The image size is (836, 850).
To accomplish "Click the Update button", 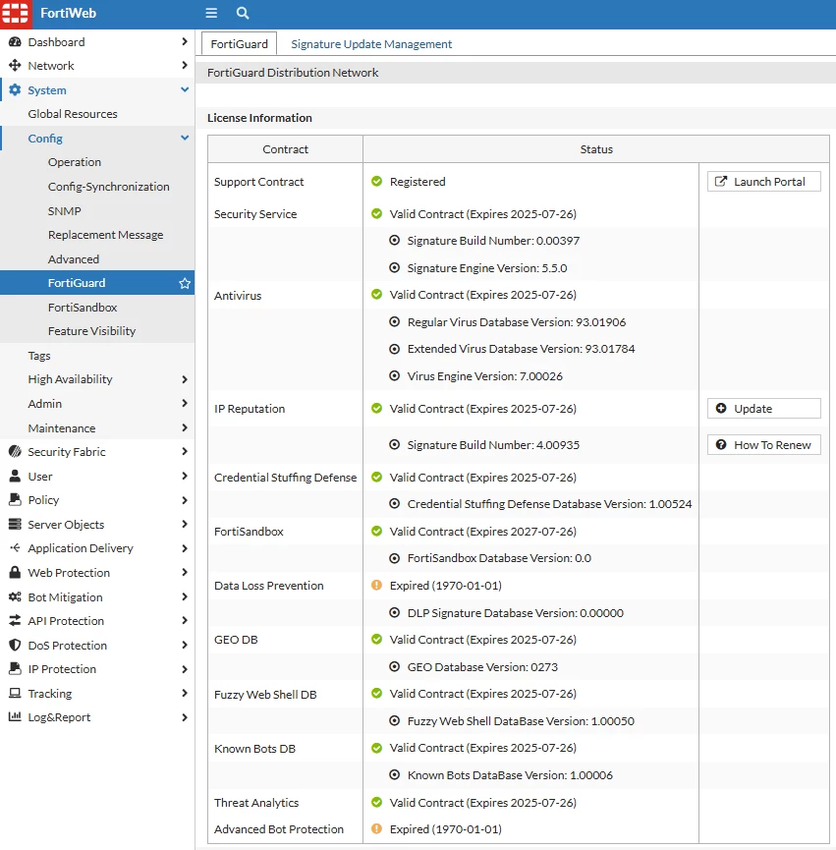I will 764,408.
